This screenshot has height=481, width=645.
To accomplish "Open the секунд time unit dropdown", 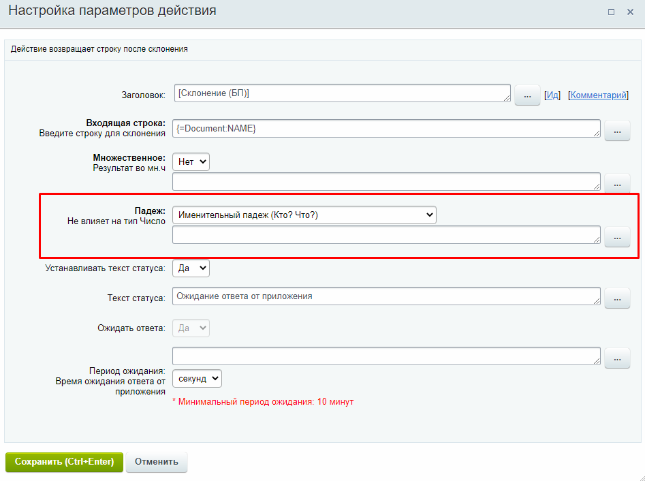I will pyautogui.click(x=197, y=378).
